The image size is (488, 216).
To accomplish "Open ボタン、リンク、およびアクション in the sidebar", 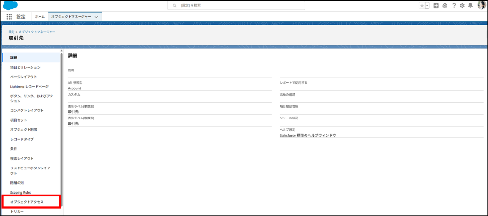I will (x=31, y=98).
